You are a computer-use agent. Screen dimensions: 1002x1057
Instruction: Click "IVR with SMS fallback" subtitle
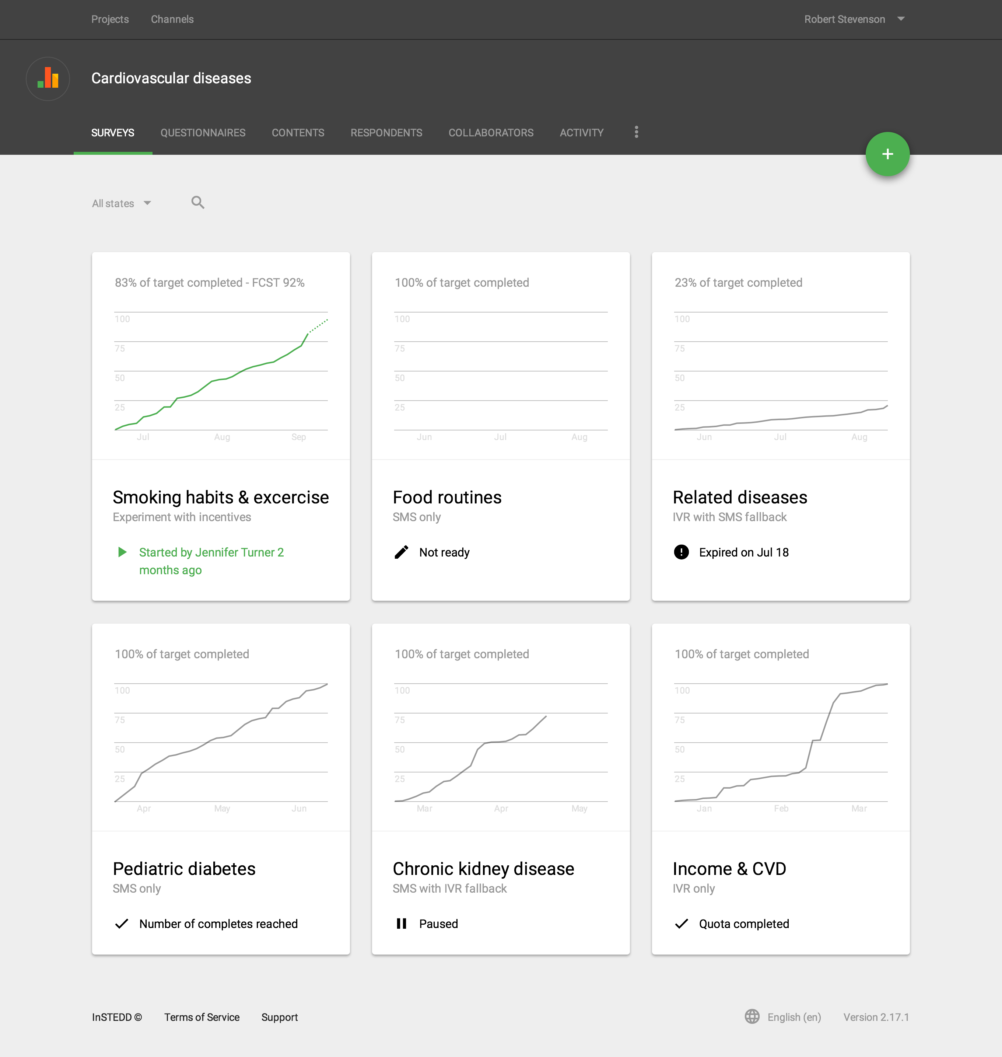pyautogui.click(x=730, y=517)
